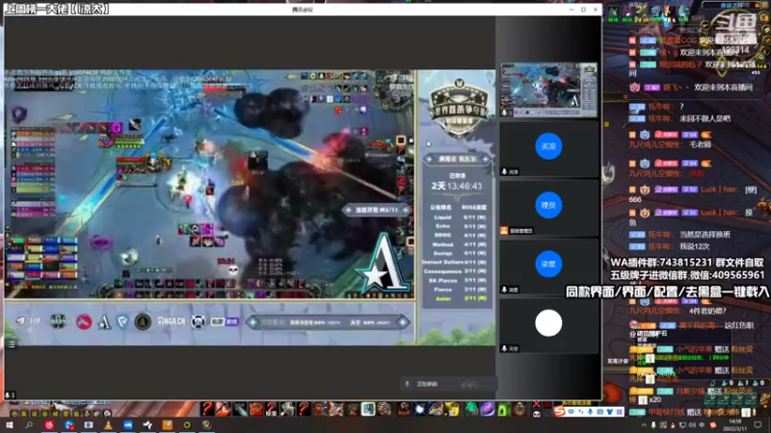Click timer text 2天 13:46:43
This screenshot has height=433, width=771.
[x=457, y=186]
